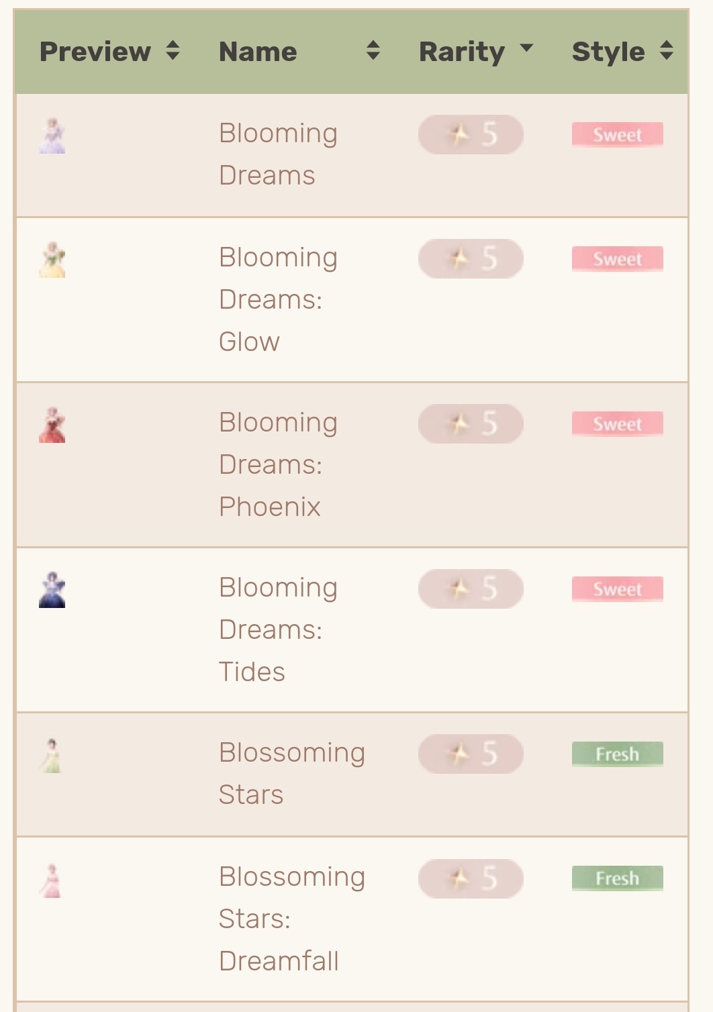Open Blooming Dreams: Phoenix red dress thumbnail

coord(52,425)
